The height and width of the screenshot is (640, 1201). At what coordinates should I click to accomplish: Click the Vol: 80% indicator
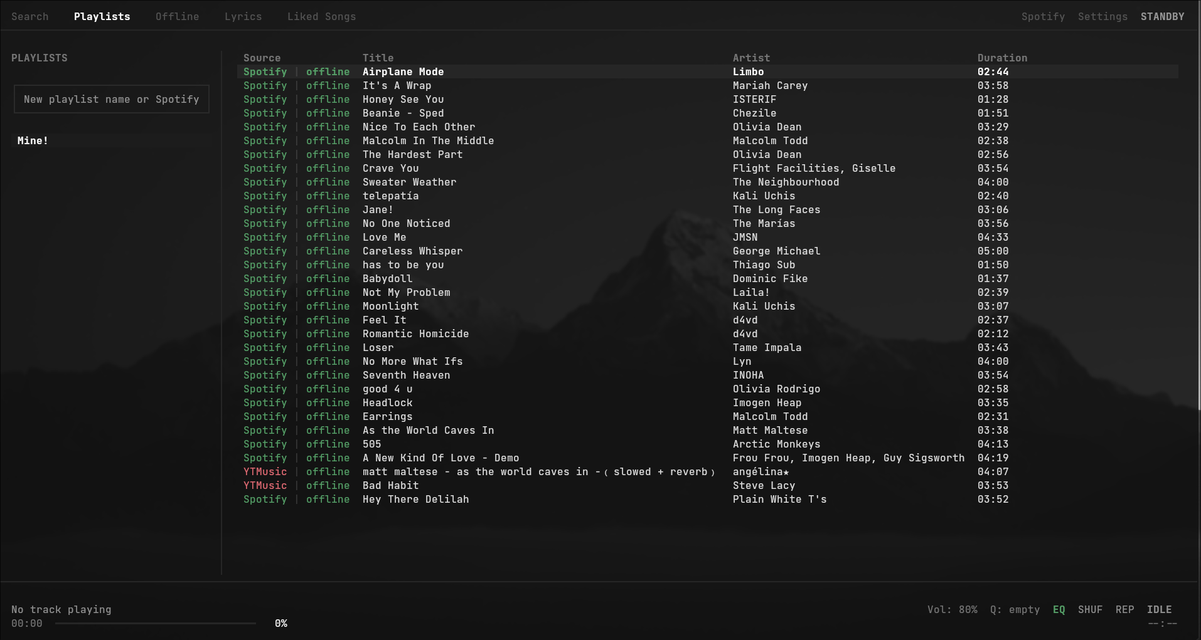click(x=952, y=609)
